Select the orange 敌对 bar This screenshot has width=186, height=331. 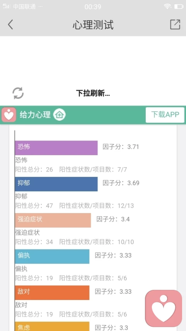(52, 293)
